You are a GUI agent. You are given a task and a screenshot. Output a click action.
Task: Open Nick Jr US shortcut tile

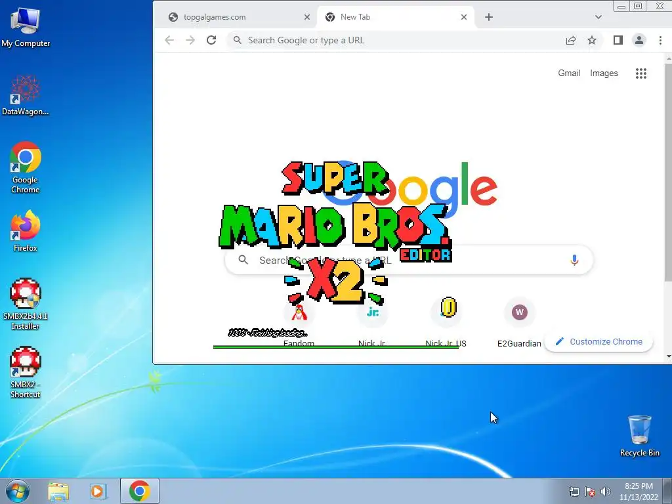[x=446, y=322]
